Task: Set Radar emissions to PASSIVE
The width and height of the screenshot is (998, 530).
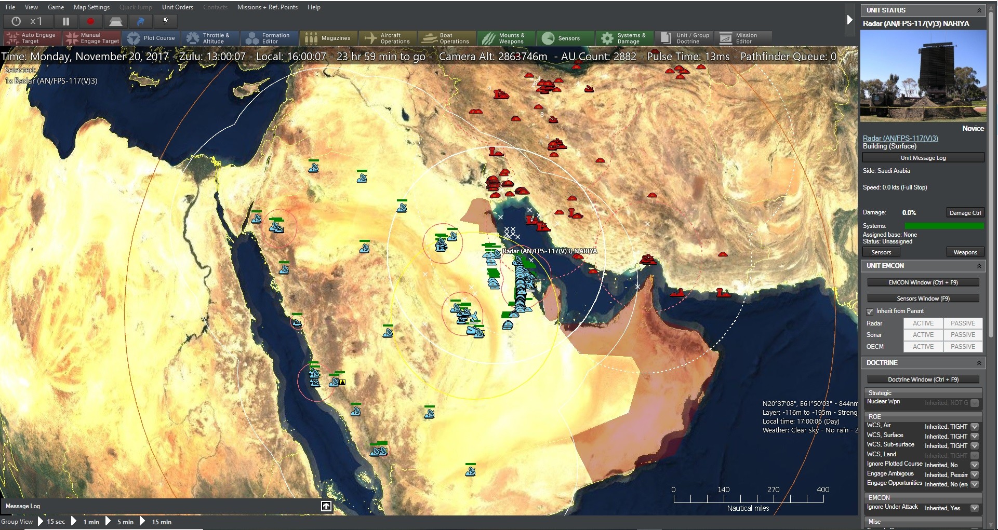Action: click(x=963, y=323)
